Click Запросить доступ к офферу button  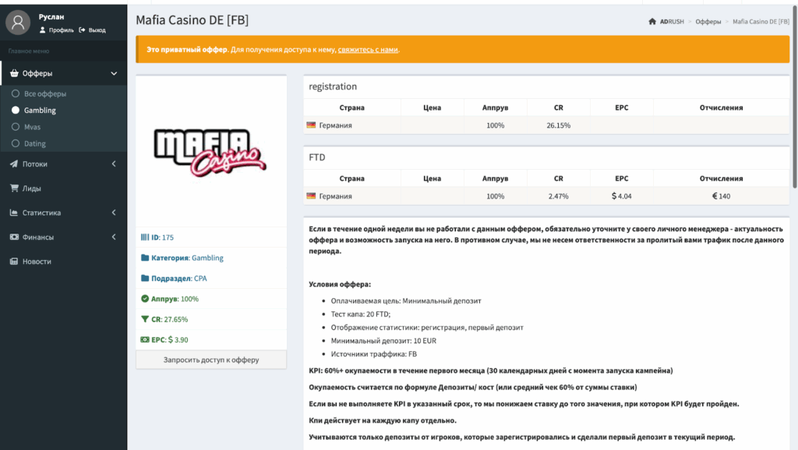tap(211, 360)
